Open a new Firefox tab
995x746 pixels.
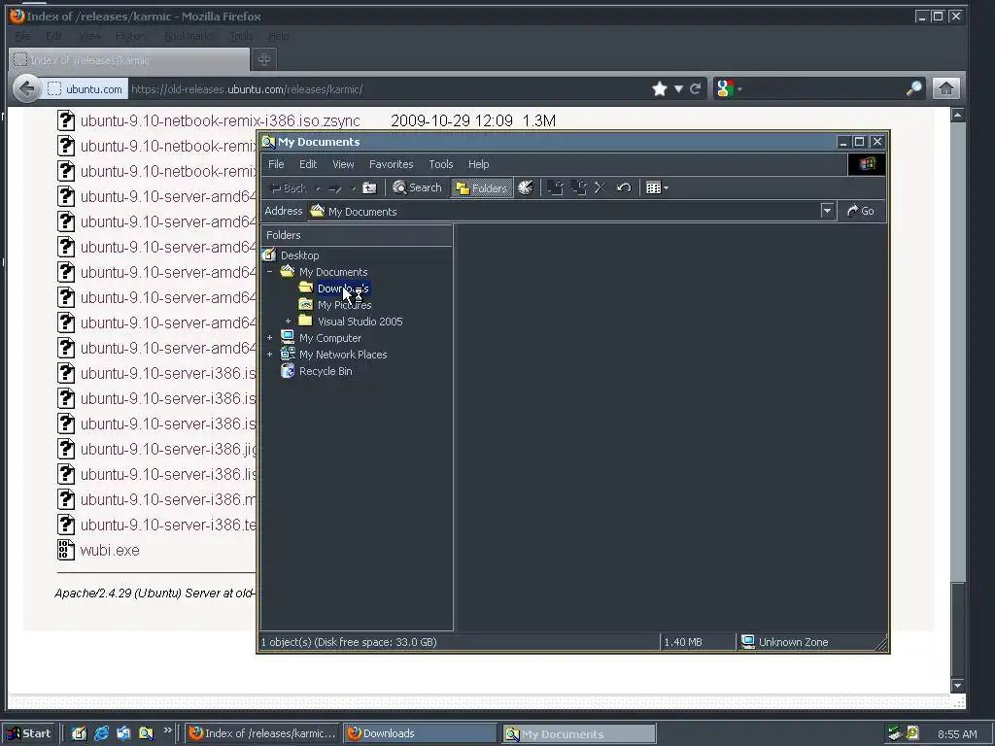[264, 59]
